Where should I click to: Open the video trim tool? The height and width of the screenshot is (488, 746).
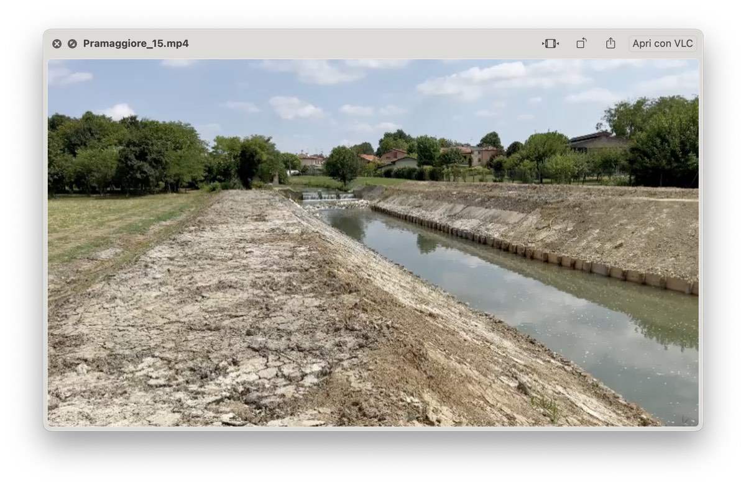pyautogui.click(x=550, y=43)
